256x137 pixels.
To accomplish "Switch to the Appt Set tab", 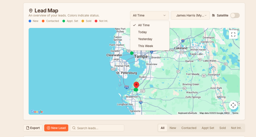I will pyautogui.click(x=208, y=128).
